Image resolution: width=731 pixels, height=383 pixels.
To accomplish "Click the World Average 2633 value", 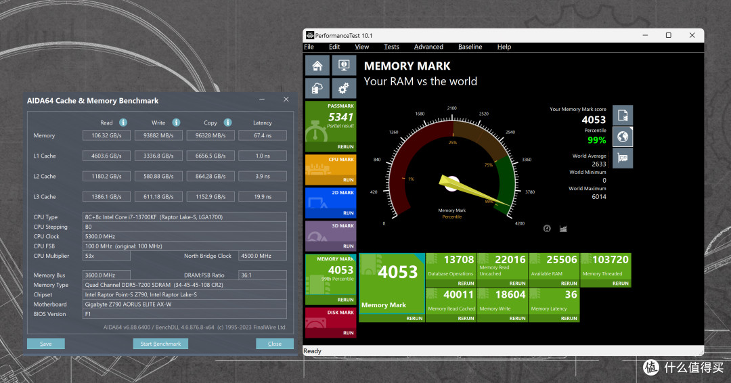I will pyautogui.click(x=598, y=164).
